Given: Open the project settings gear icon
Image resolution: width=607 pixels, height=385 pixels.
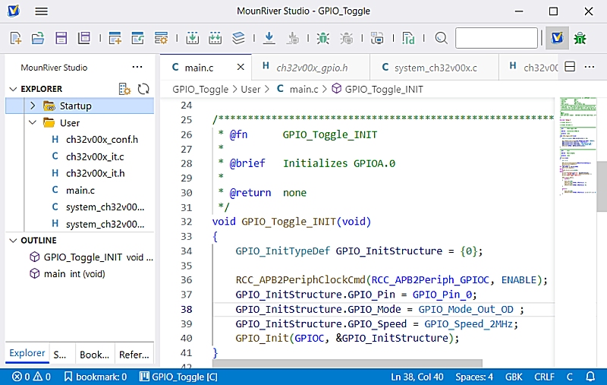Looking at the screenshot, I should point(161,38).
